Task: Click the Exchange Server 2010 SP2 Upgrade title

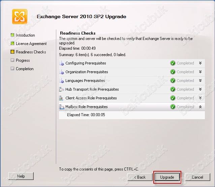Action: click(x=82, y=17)
